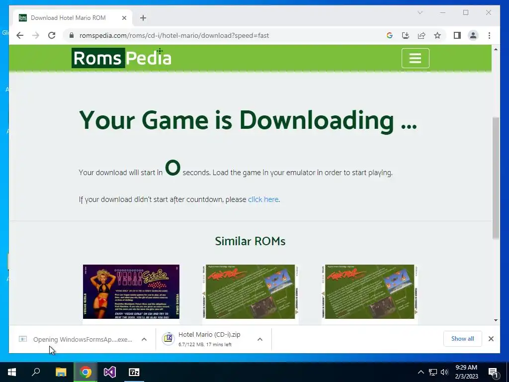Click the browser forward arrow

pyautogui.click(x=36, y=35)
